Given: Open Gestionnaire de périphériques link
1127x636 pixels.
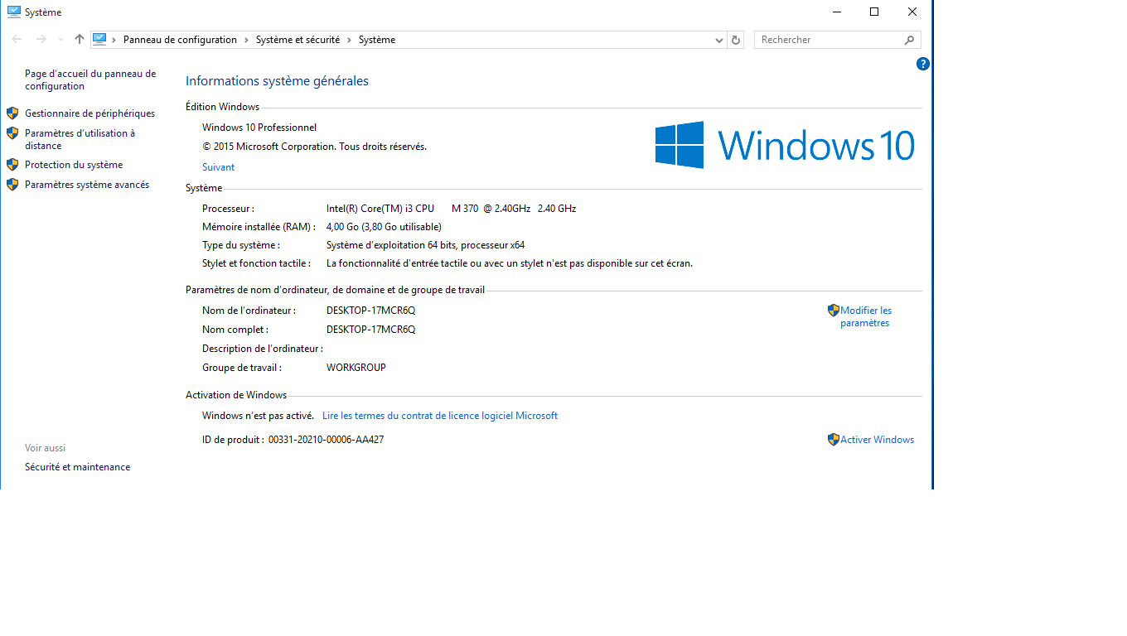Looking at the screenshot, I should click(89, 113).
